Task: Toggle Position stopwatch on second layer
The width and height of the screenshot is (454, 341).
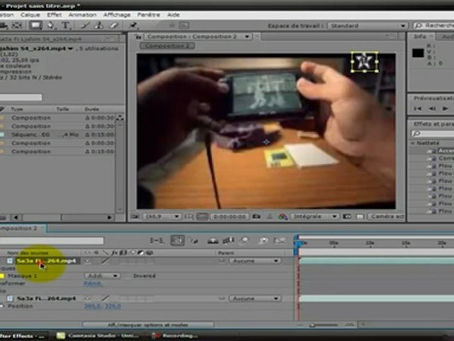Action: point(2,306)
